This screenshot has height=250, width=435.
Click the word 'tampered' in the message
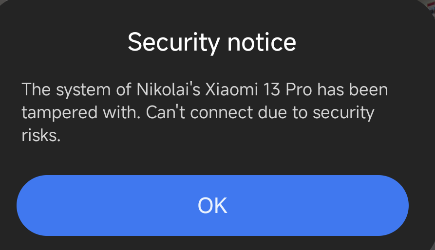[x=59, y=113]
